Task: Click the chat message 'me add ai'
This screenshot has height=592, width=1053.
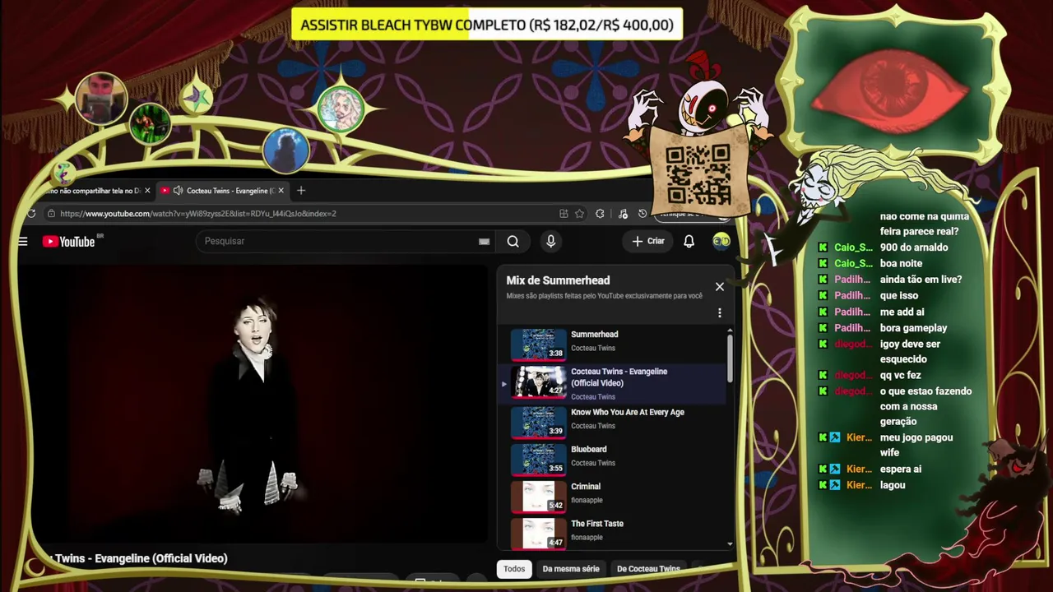Action: [x=902, y=312]
